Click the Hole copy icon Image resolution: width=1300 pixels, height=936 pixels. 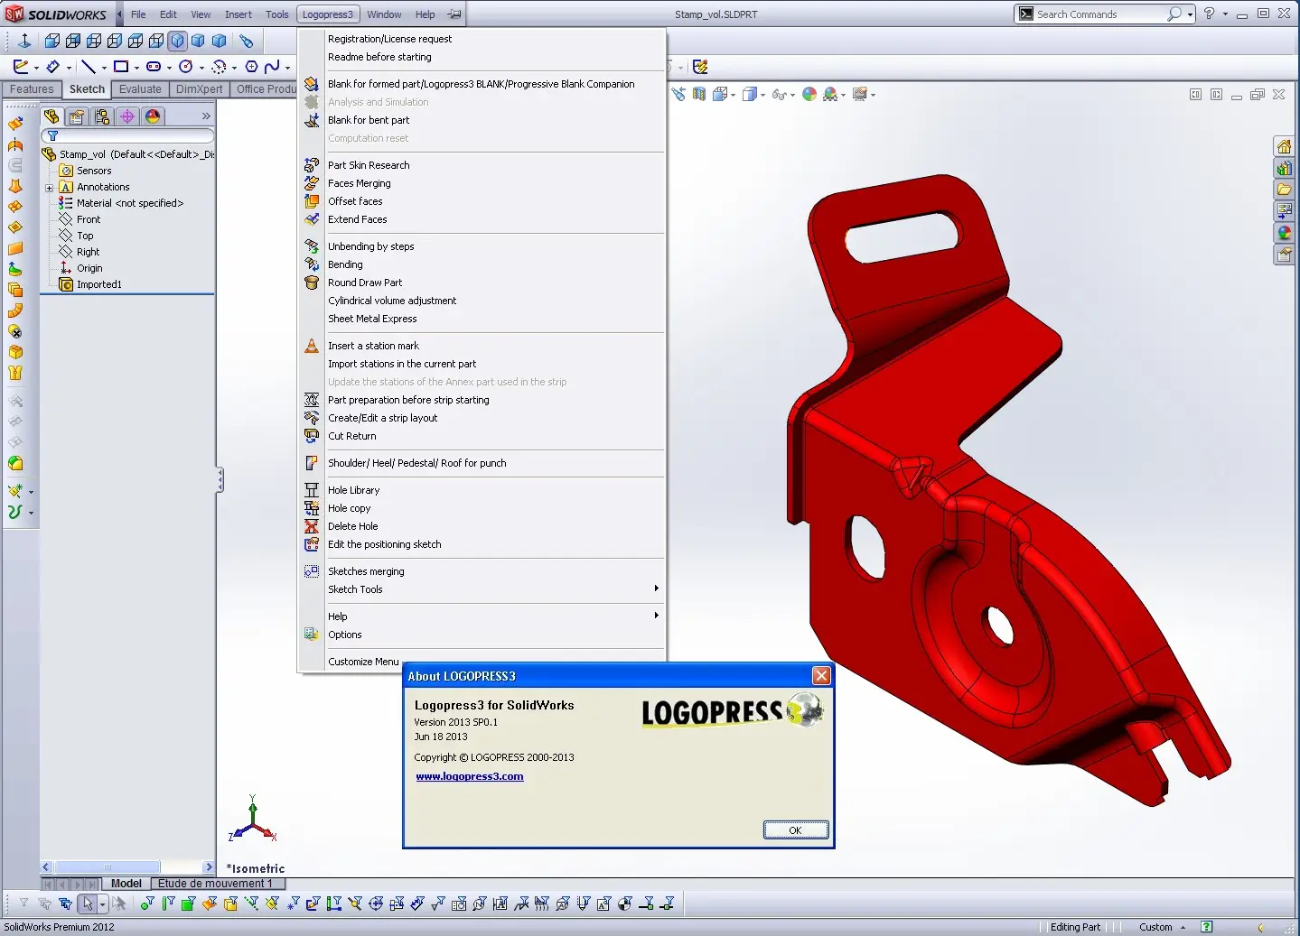(x=312, y=508)
